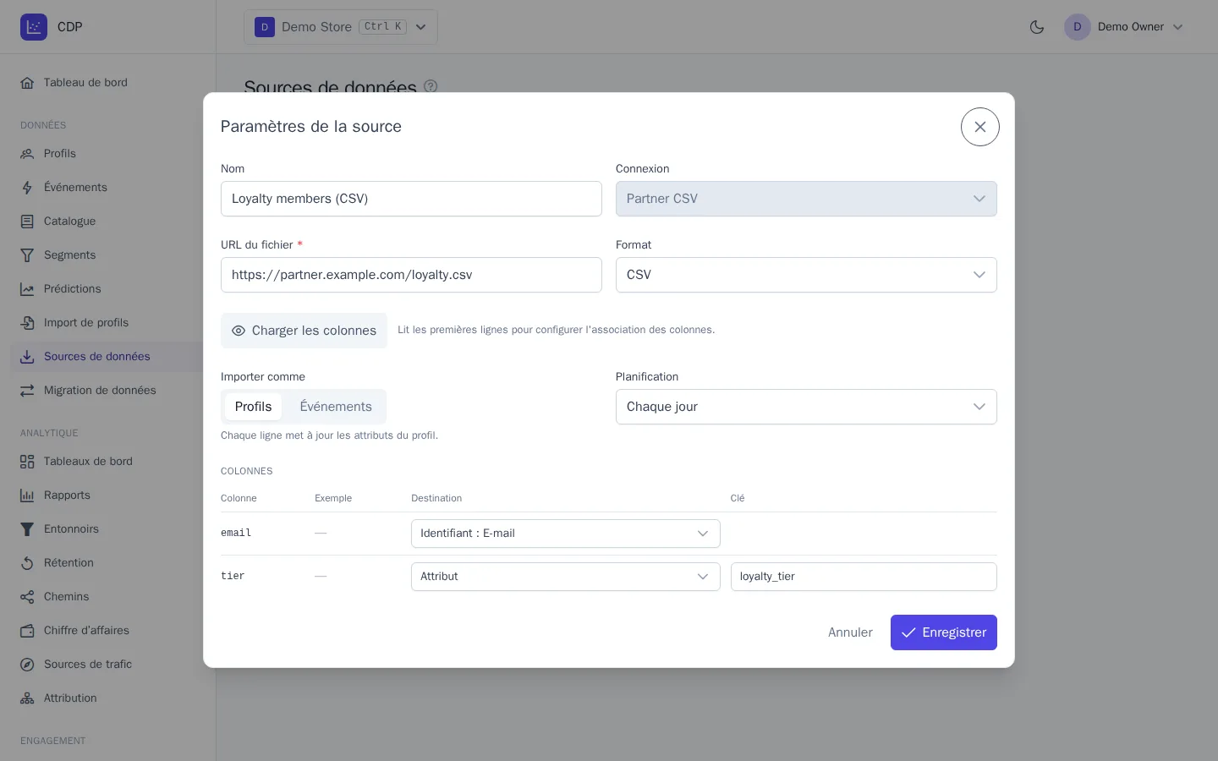This screenshot has width=1218, height=761.
Task: Click the help icon beside Sources de données
Action: (431, 86)
